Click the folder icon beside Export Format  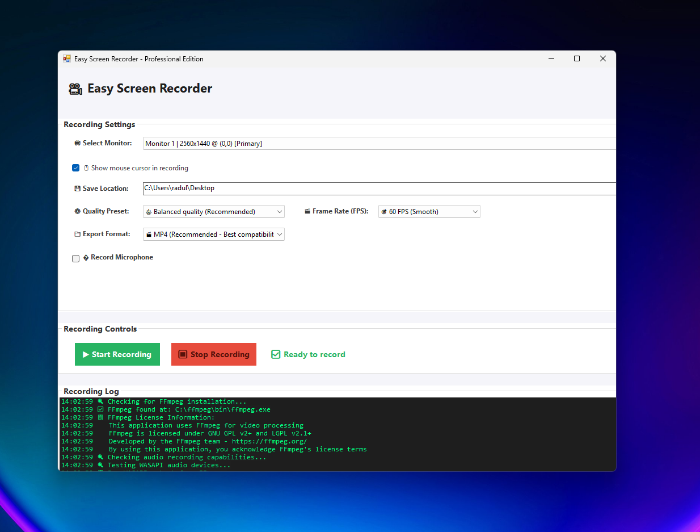[x=78, y=234]
